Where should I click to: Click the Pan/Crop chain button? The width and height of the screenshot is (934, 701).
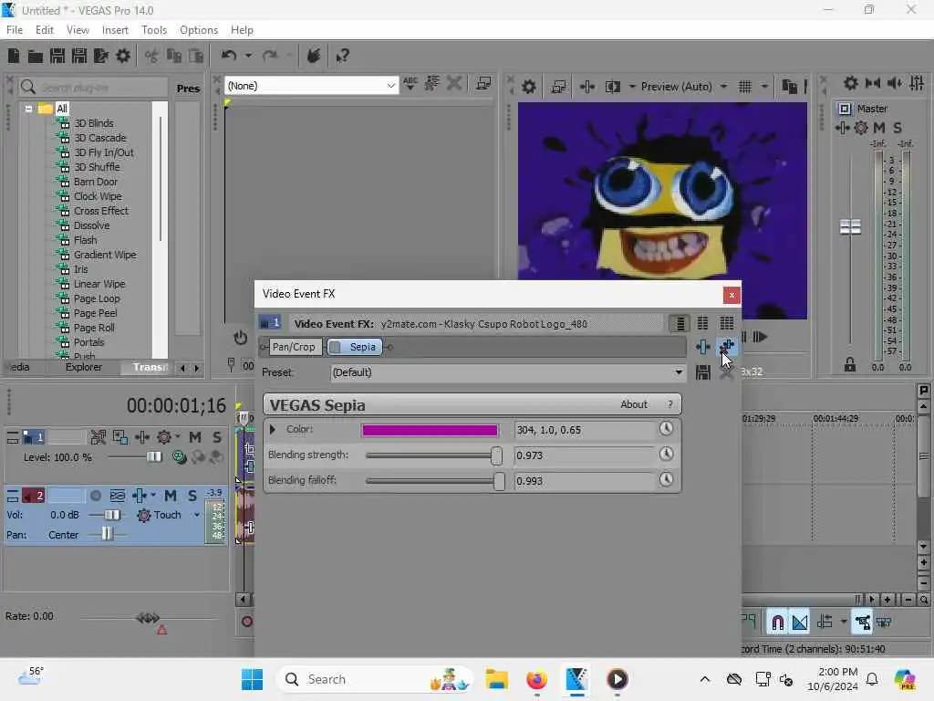294,347
